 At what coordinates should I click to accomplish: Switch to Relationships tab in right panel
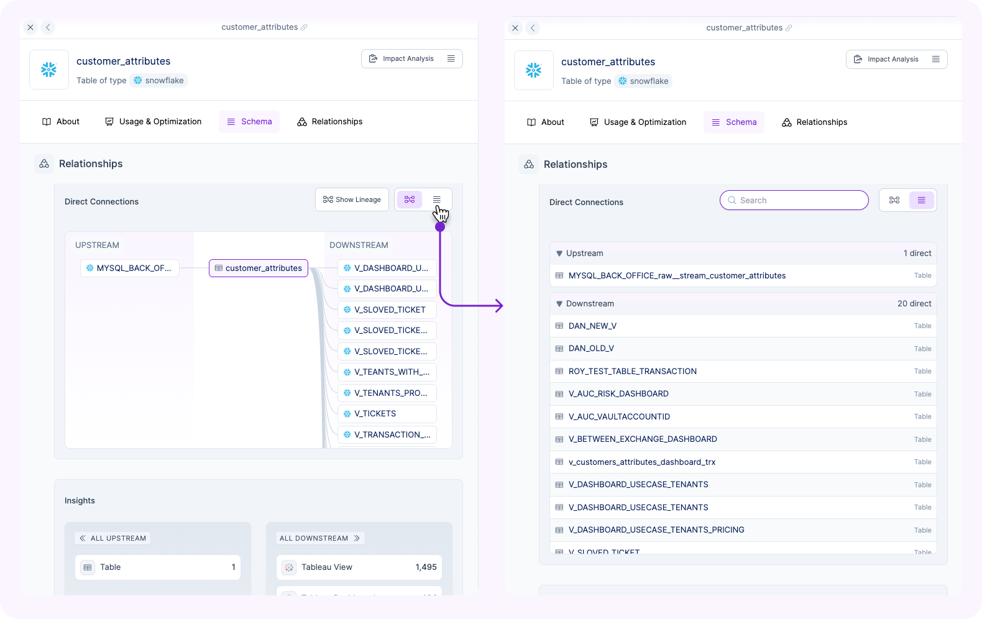click(814, 122)
